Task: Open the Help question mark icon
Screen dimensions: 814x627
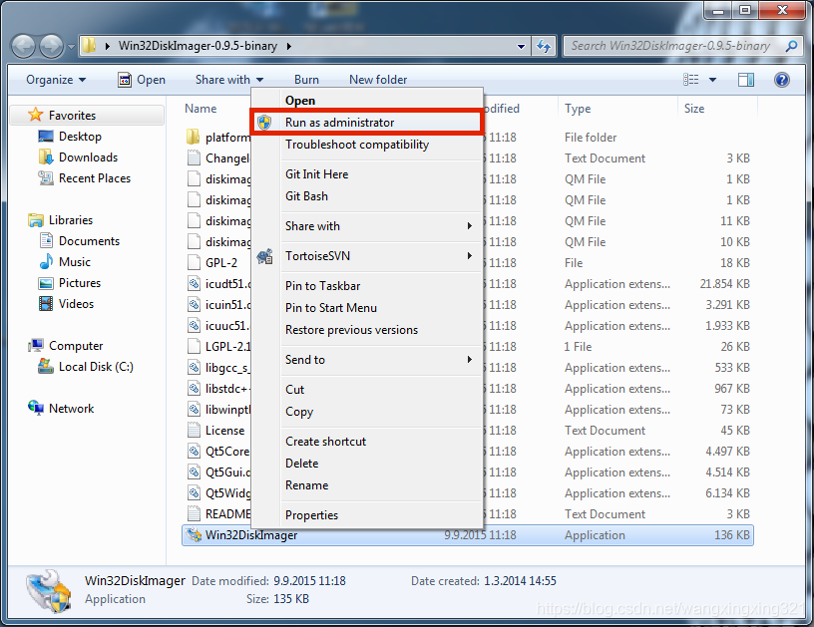Action: tap(781, 80)
